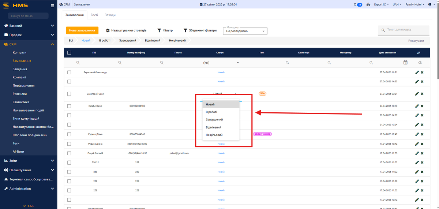The image size is (439, 209).
Task: Delete the Kalatur Daniil order with X icon
Action: point(422,106)
